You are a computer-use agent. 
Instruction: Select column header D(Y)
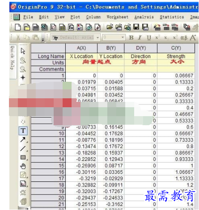pyautogui.click(x=141, y=48)
